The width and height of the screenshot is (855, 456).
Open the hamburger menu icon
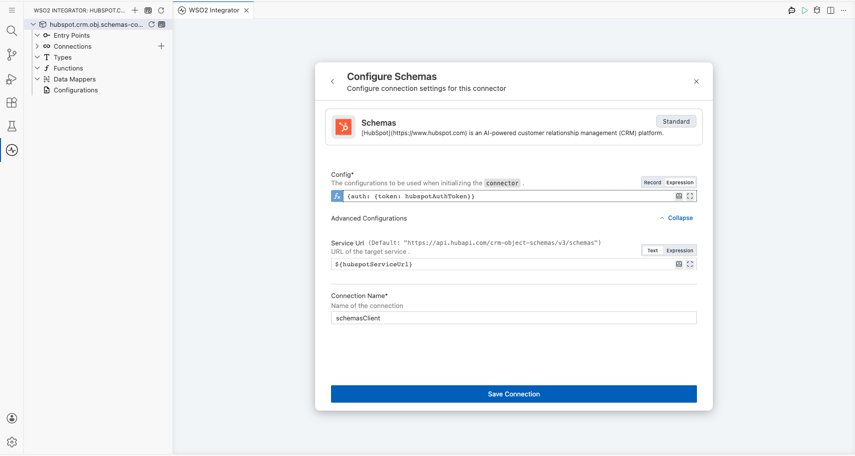[x=12, y=10]
